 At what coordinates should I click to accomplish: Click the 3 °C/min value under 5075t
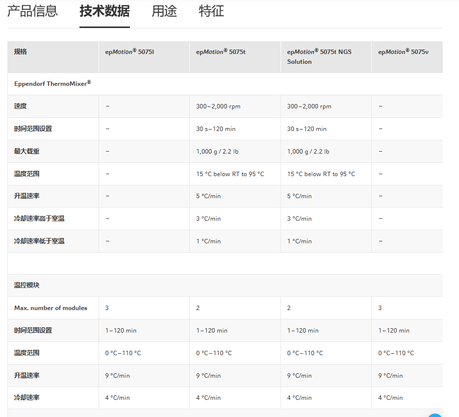(x=208, y=219)
